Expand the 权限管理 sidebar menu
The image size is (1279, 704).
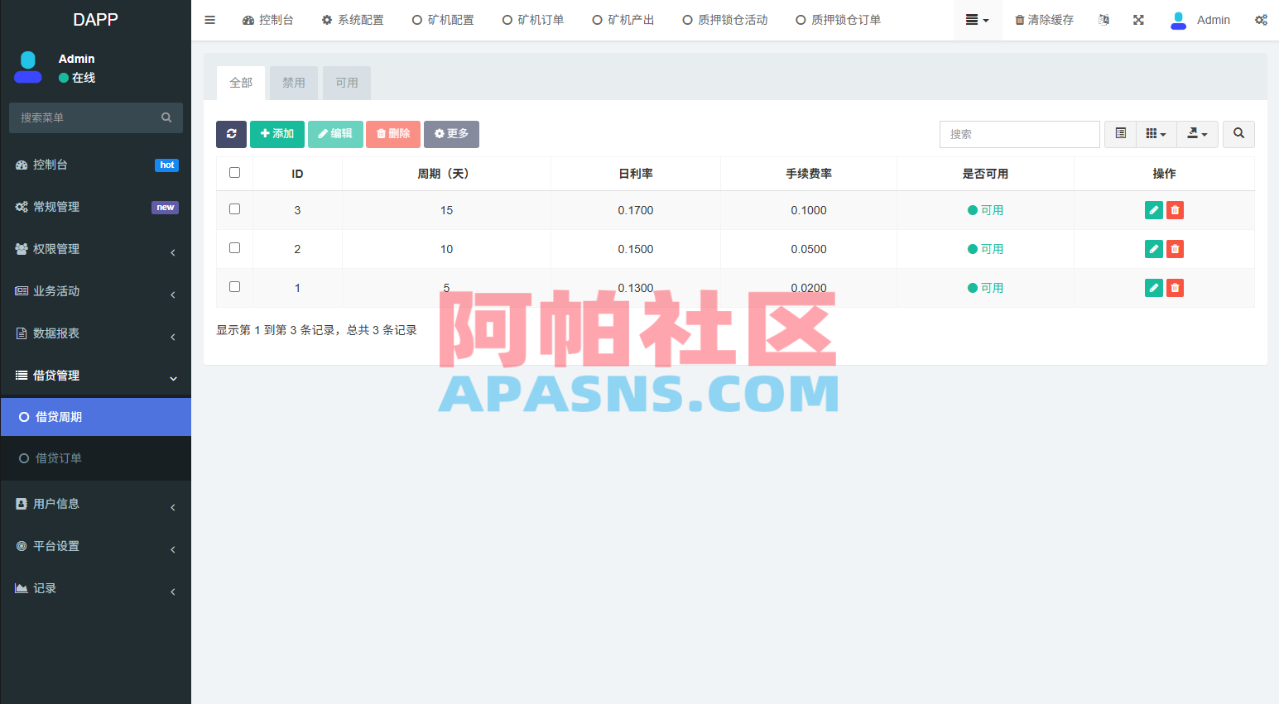point(96,249)
